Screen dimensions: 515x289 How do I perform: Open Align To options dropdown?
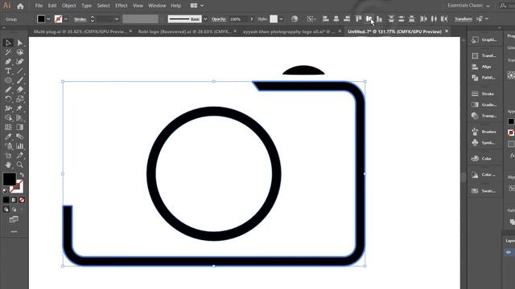pyautogui.click(x=311, y=19)
